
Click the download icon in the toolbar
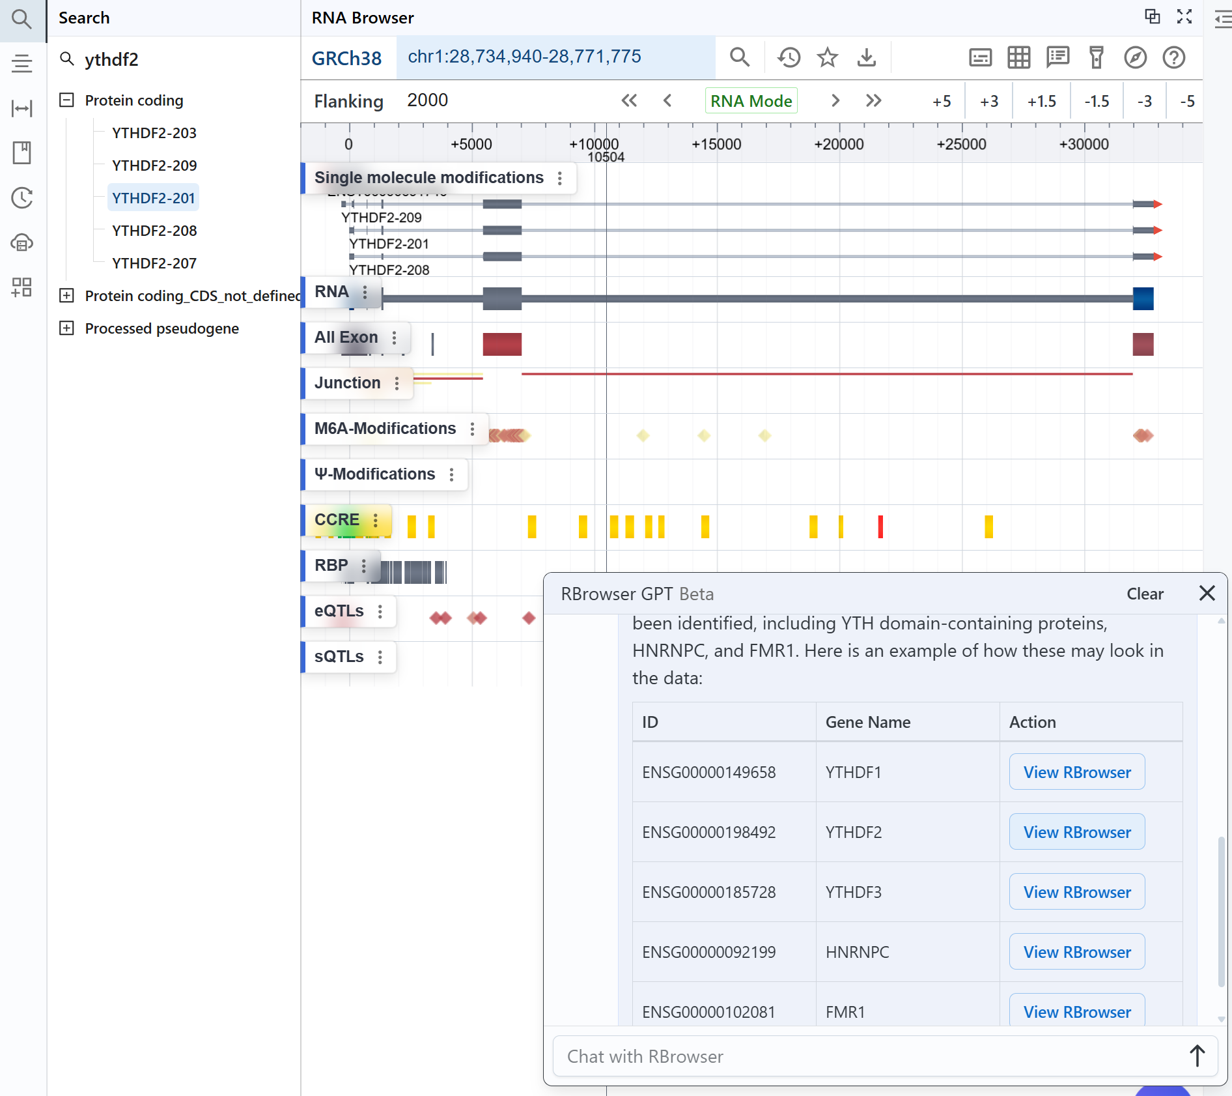866,57
